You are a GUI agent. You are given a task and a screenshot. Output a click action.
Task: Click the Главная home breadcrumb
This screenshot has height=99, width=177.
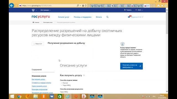pyautogui.click(x=36, y=22)
